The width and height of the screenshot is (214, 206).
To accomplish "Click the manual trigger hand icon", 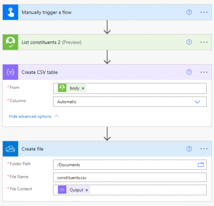I will coord(10,12).
